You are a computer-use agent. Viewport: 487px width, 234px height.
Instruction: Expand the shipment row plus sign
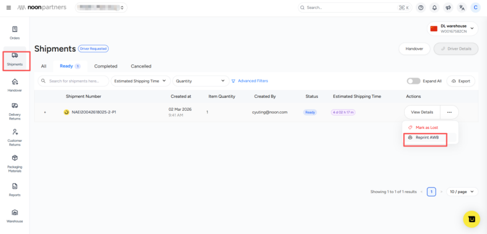point(45,113)
